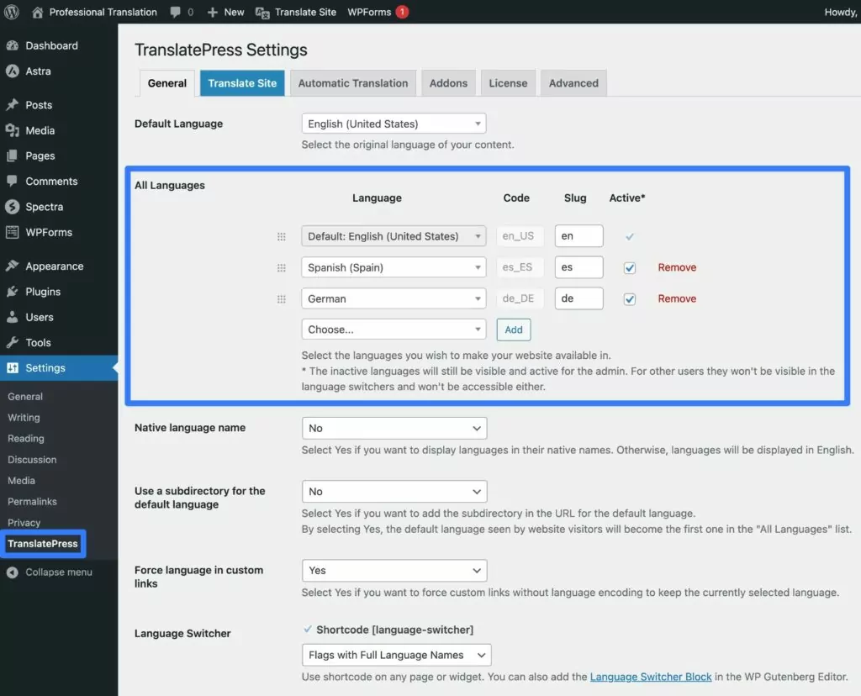Image resolution: width=861 pixels, height=696 pixels.
Task: Grab the drag handle for German row
Action: tap(281, 299)
